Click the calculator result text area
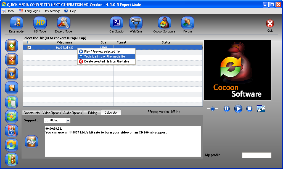Viewport: 283px width, 169px height. tap(123, 141)
